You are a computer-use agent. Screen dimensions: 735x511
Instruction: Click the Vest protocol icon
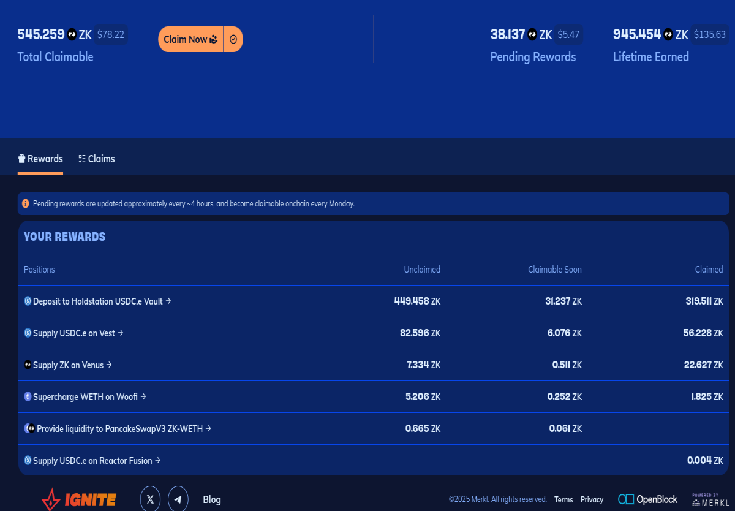pos(27,333)
